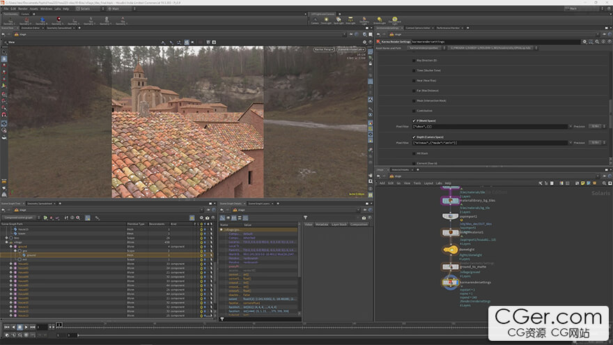Jump to the last frame of the timeline
613x345 pixels.
click(33, 327)
